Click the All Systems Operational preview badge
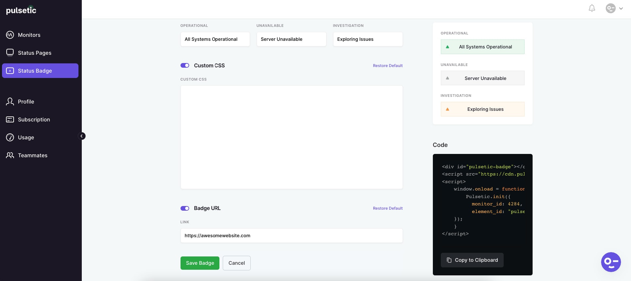Image resolution: width=631 pixels, height=281 pixels. click(x=483, y=47)
